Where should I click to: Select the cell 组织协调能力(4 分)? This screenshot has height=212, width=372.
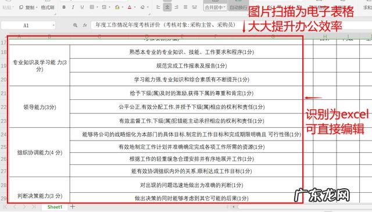[x=40, y=152]
